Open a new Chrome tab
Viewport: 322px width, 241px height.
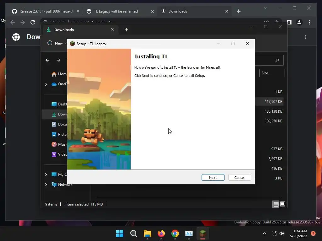238,11
